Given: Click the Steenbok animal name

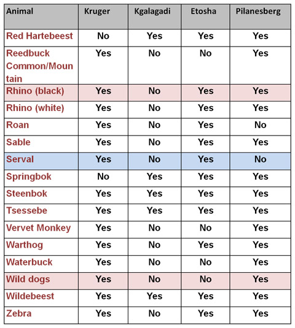Looking at the screenshot, I should (x=27, y=194).
